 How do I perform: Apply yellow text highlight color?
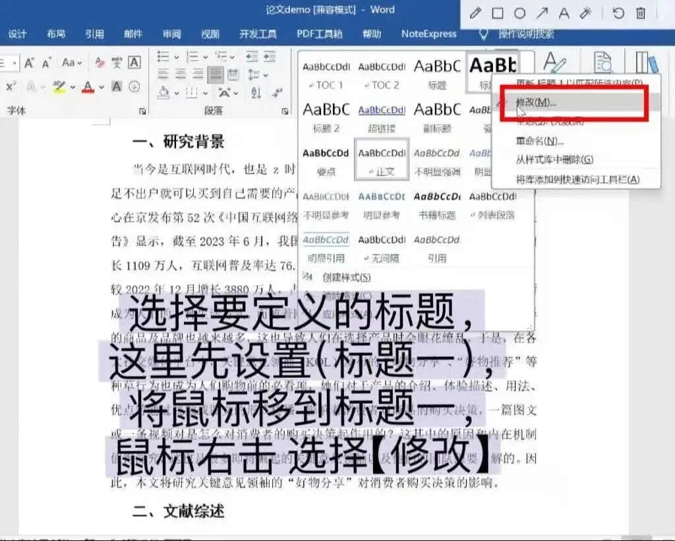(59, 87)
